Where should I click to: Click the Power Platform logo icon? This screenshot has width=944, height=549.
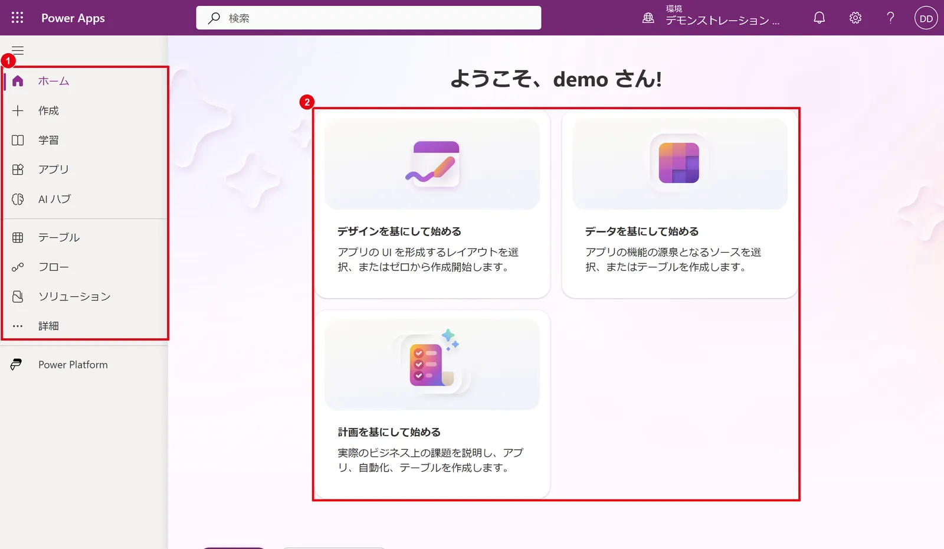pos(17,365)
